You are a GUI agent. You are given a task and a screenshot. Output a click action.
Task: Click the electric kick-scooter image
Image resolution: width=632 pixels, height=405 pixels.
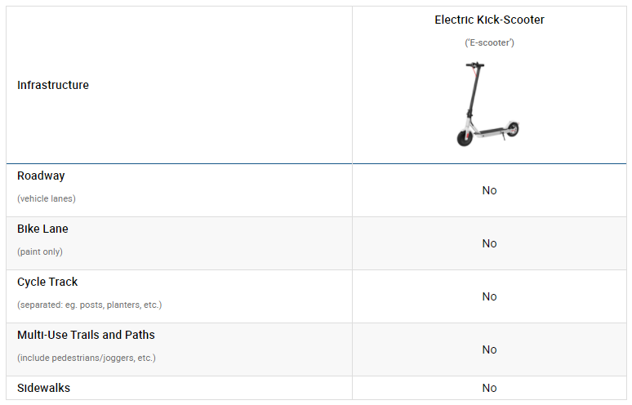click(487, 105)
